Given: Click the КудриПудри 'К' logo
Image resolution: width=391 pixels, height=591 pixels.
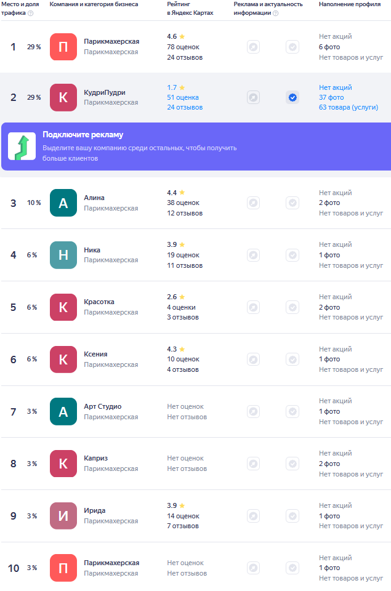Looking at the screenshot, I should (63, 97).
